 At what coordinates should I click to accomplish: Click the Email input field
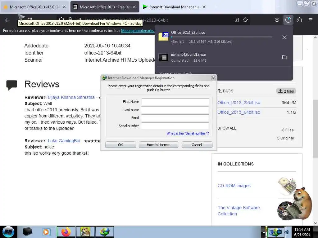[x=175, y=118]
